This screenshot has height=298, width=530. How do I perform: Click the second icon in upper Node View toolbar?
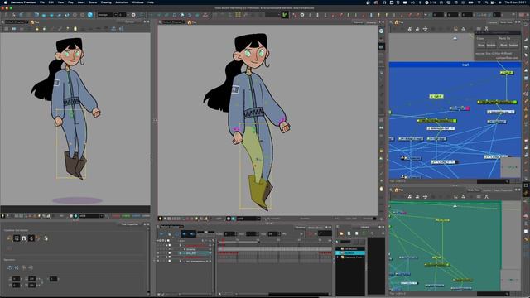pos(417,29)
